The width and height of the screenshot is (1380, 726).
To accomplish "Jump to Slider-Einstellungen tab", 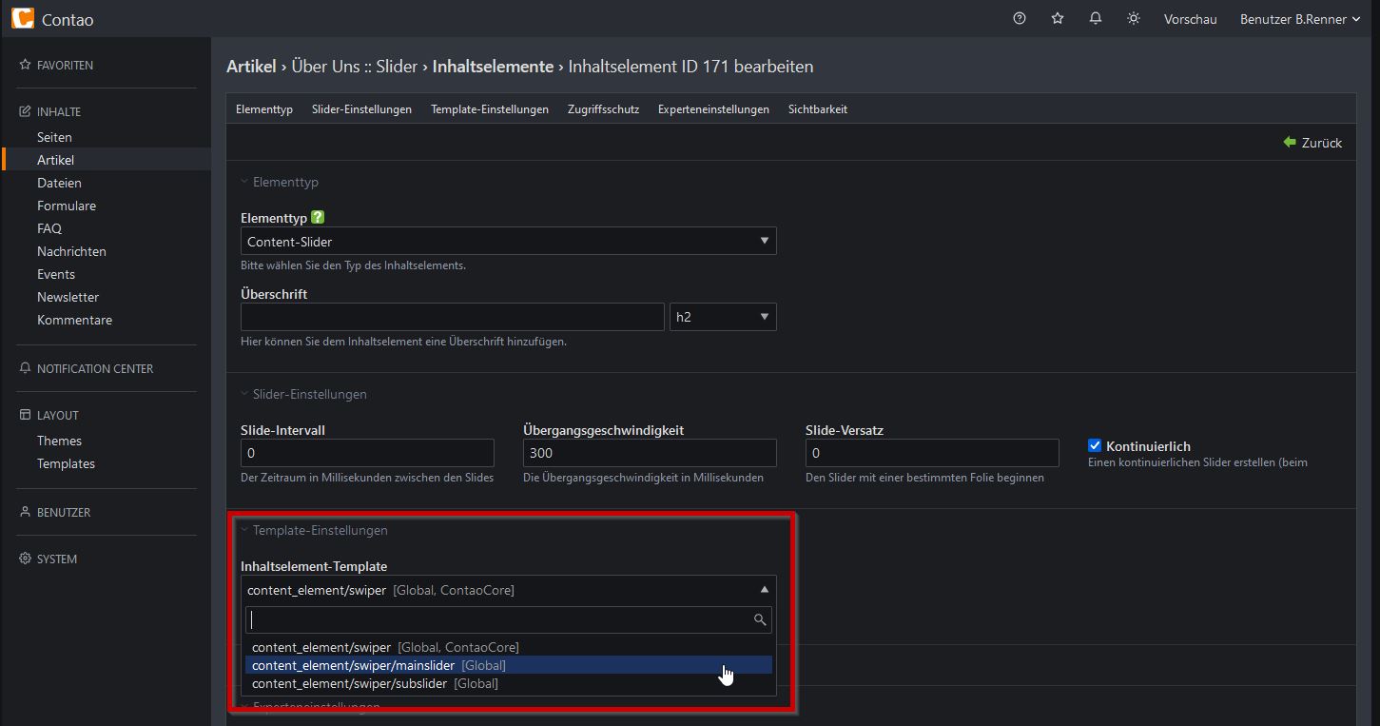I will point(361,109).
